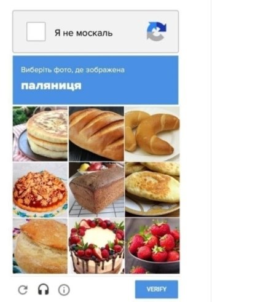Open the captcha info icon

pos(64,290)
